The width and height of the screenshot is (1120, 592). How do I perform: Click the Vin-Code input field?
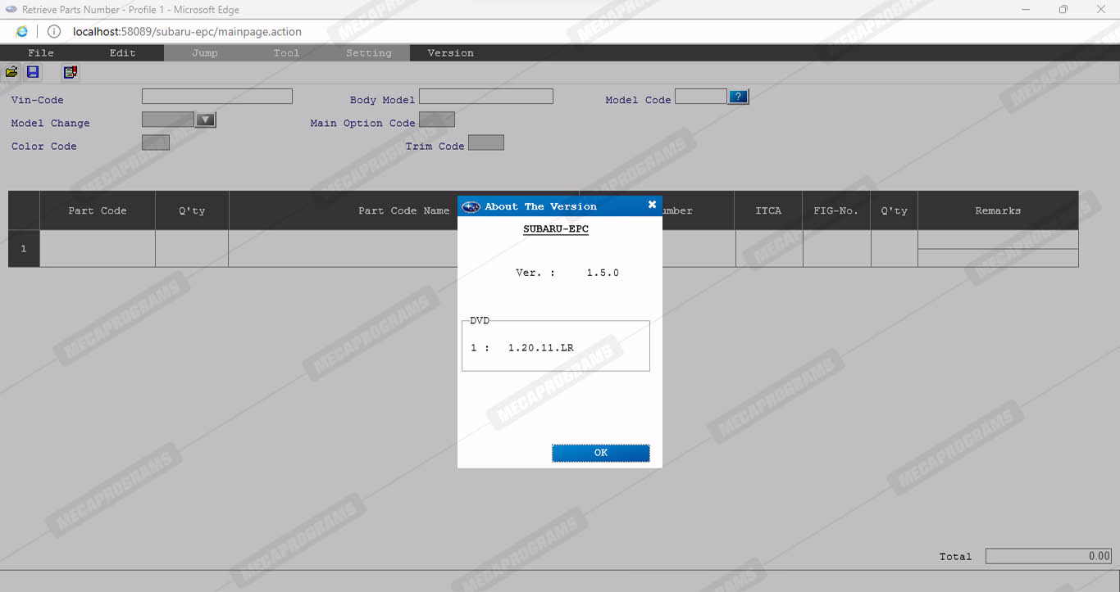[217, 97]
